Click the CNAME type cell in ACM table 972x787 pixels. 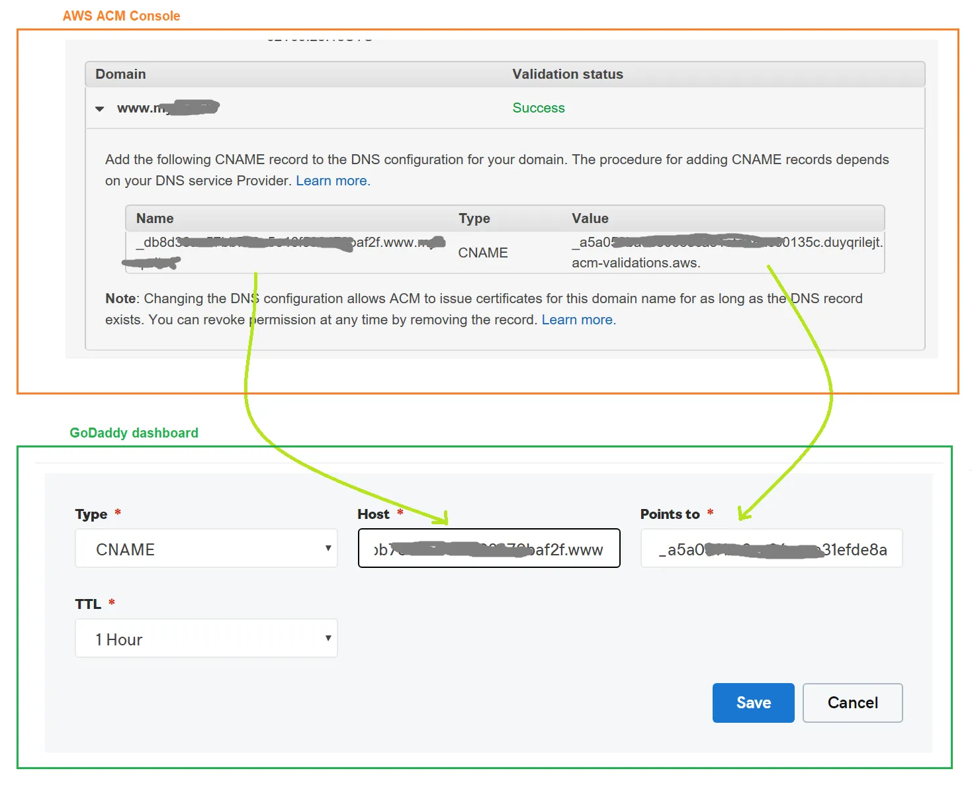click(483, 253)
